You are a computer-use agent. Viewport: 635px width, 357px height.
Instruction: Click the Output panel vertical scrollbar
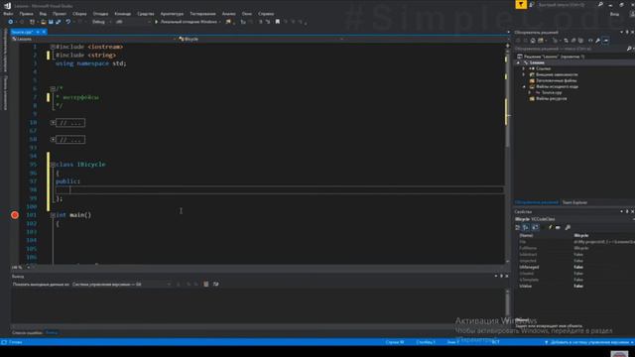coord(507,306)
